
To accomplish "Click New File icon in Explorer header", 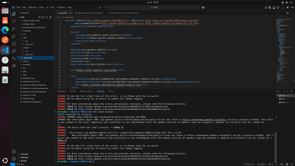I will (x=39, y=17).
